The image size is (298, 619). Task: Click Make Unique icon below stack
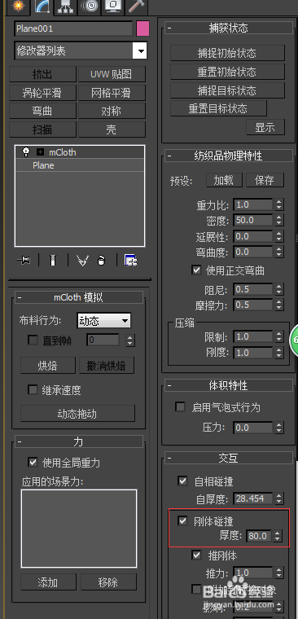82,261
